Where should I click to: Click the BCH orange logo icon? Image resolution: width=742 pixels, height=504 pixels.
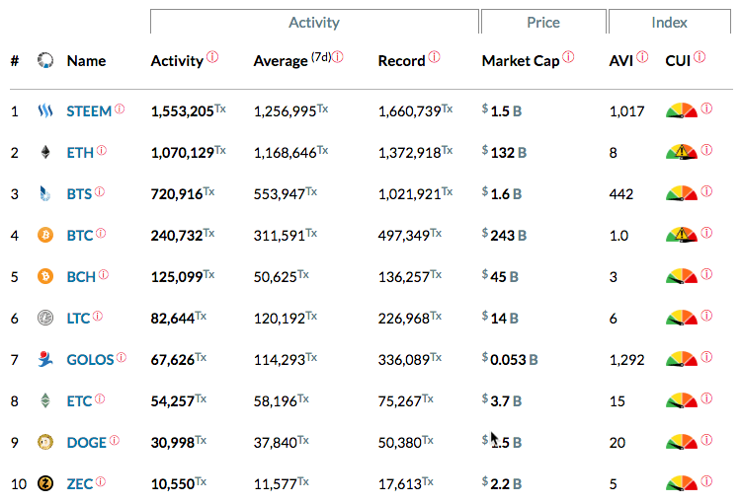(45, 276)
